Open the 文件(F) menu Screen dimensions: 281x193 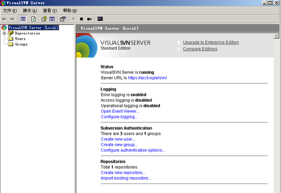pyautogui.click(x=10, y=11)
